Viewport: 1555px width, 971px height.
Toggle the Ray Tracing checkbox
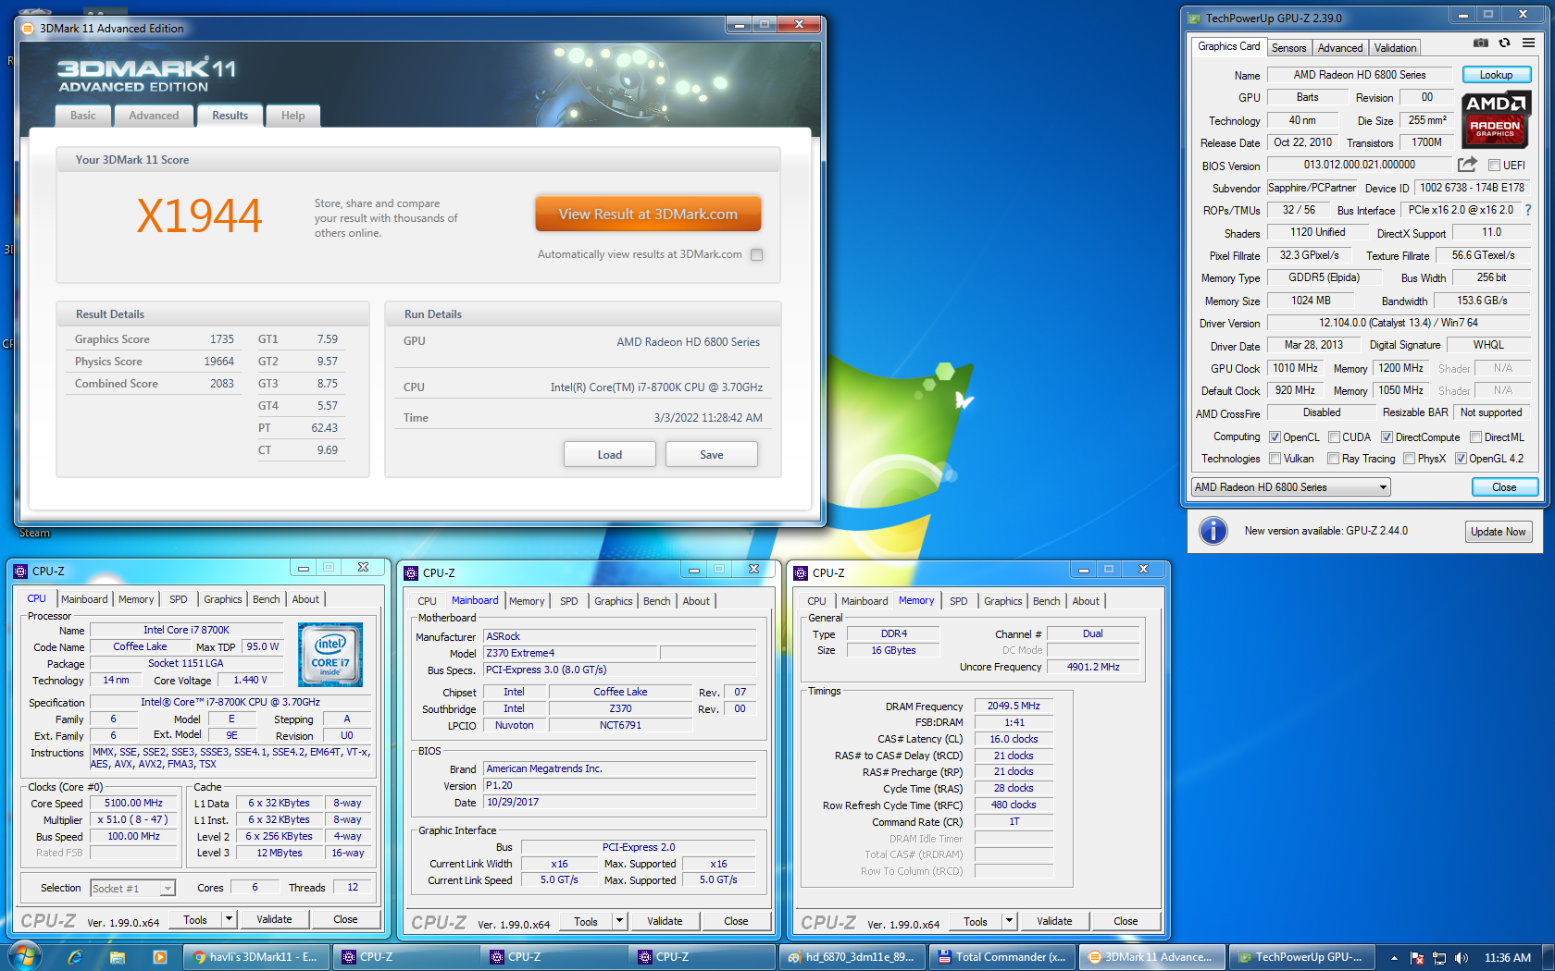[x=1334, y=459]
